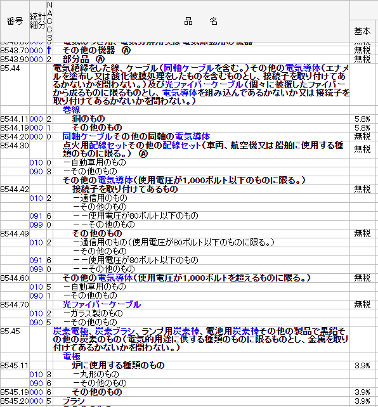Follow the 巻線 link

pos(71,110)
